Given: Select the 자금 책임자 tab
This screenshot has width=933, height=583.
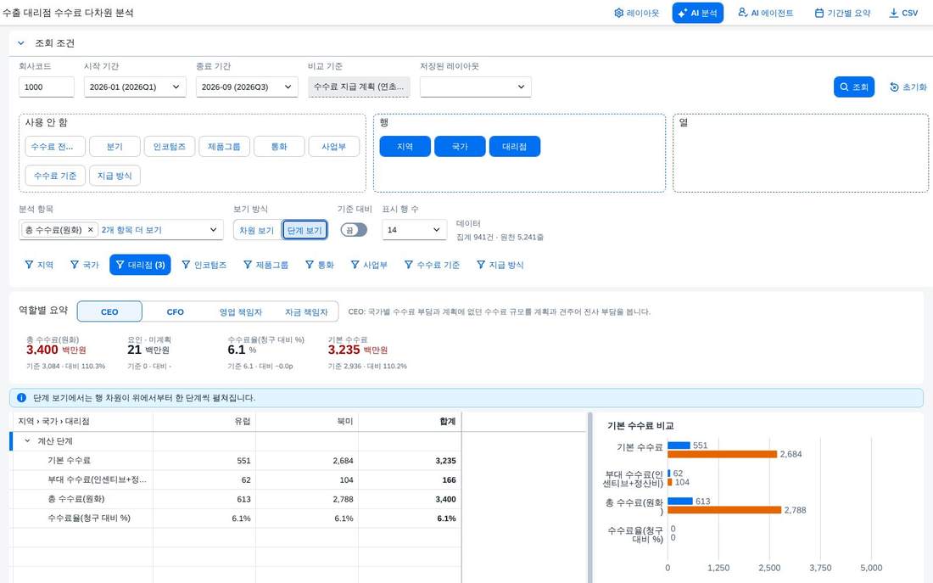Looking at the screenshot, I should [x=306, y=311].
